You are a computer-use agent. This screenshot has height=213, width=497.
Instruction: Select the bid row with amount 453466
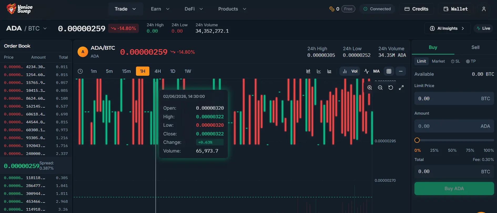point(36,201)
